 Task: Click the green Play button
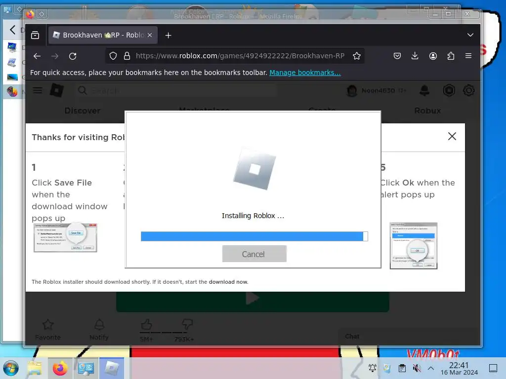[253, 302]
